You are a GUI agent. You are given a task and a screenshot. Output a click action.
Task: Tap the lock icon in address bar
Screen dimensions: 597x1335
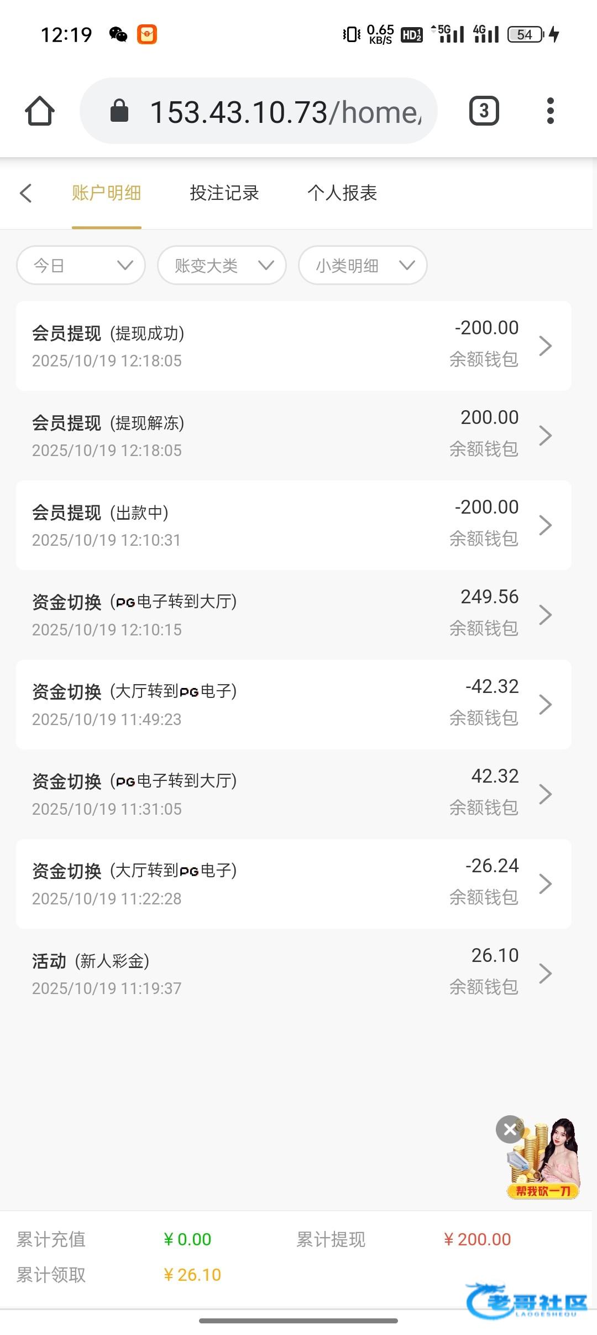click(x=119, y=111)
